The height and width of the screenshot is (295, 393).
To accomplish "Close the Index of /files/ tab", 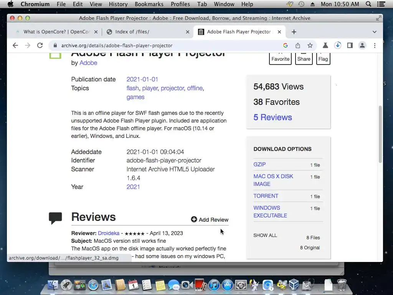I will [x=187, y=32].
